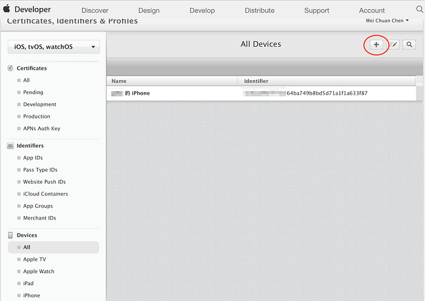Screen dimensions: 425x301
Task: Filter devices by Apple TV
Action: pos(35,259)
